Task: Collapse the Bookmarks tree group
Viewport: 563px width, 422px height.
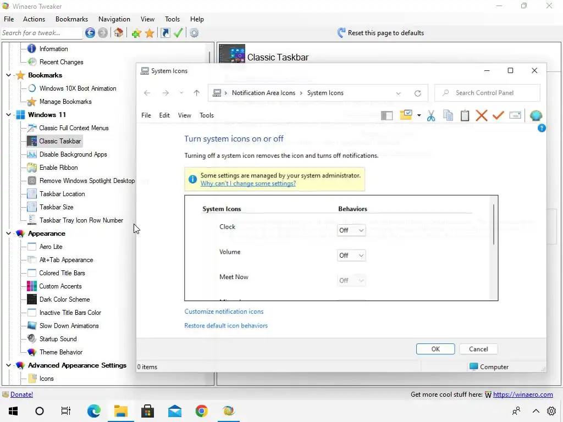Action: point(8,75)
